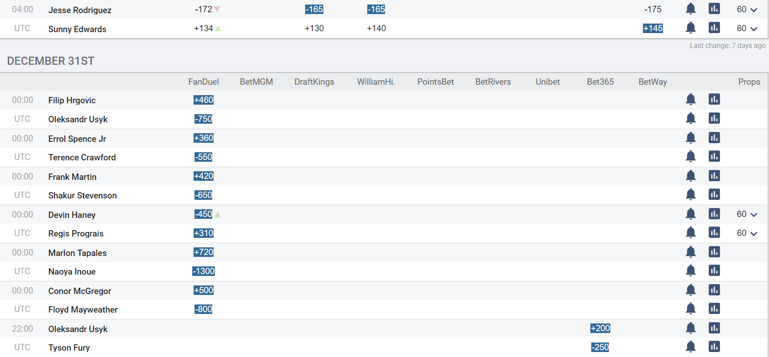Open chart icon on Oleksandr Usyk +200 row
Screen dimensions: 769x357
click(x=714, y=328)
